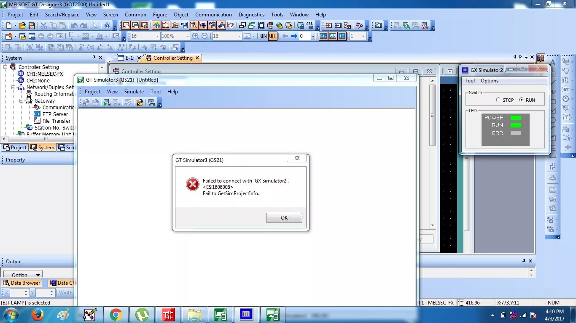Click the Zoom Out magnifier icon
Screen dimensions: 576x323
pyautogui.click(x=205, y=36)
